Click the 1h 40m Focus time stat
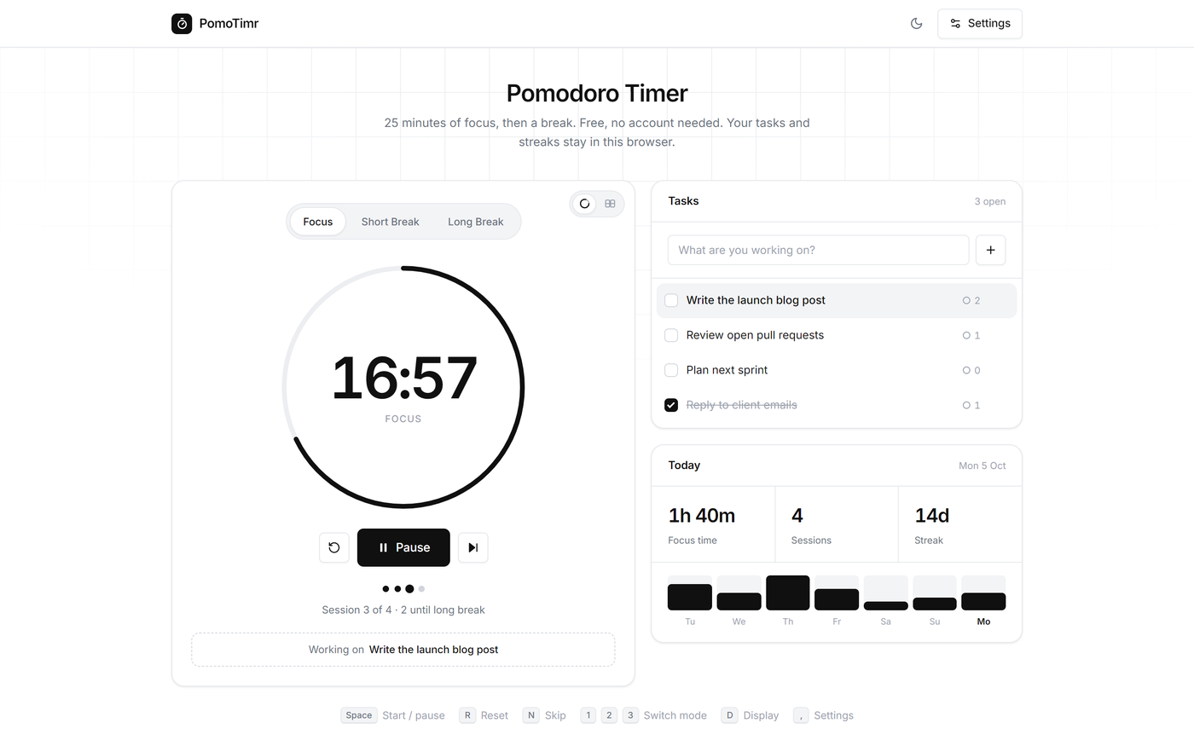 click(x=713, y=524)
